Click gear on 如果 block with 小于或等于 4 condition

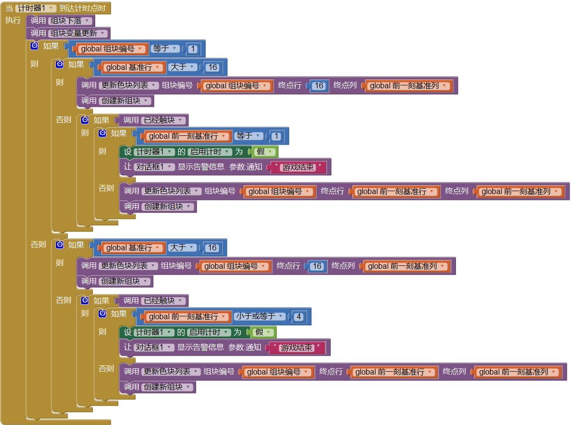point(102,314)
